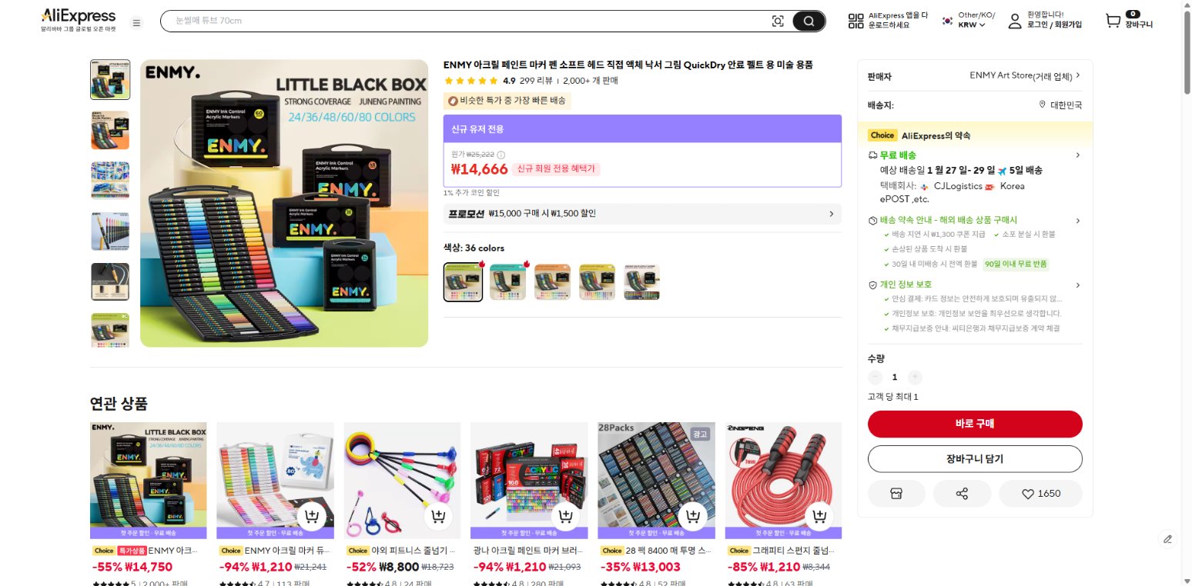
Task: Click the QR code app download icon
Action: tap(855, 21)
